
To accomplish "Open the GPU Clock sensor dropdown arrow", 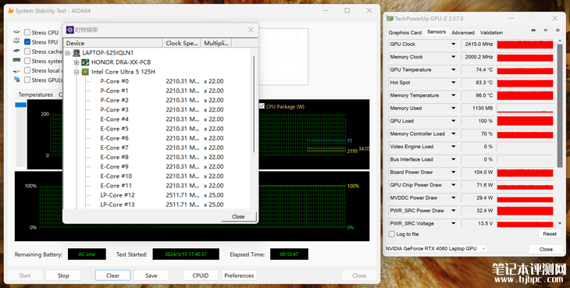I will coord(454,44).
